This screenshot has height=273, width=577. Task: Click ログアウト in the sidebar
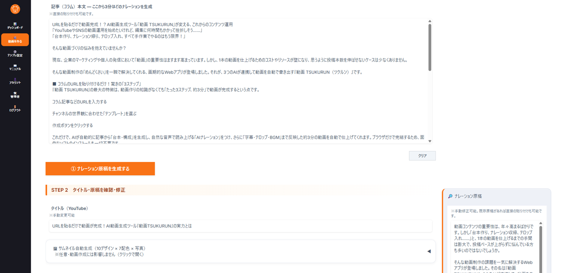(15, 108)
